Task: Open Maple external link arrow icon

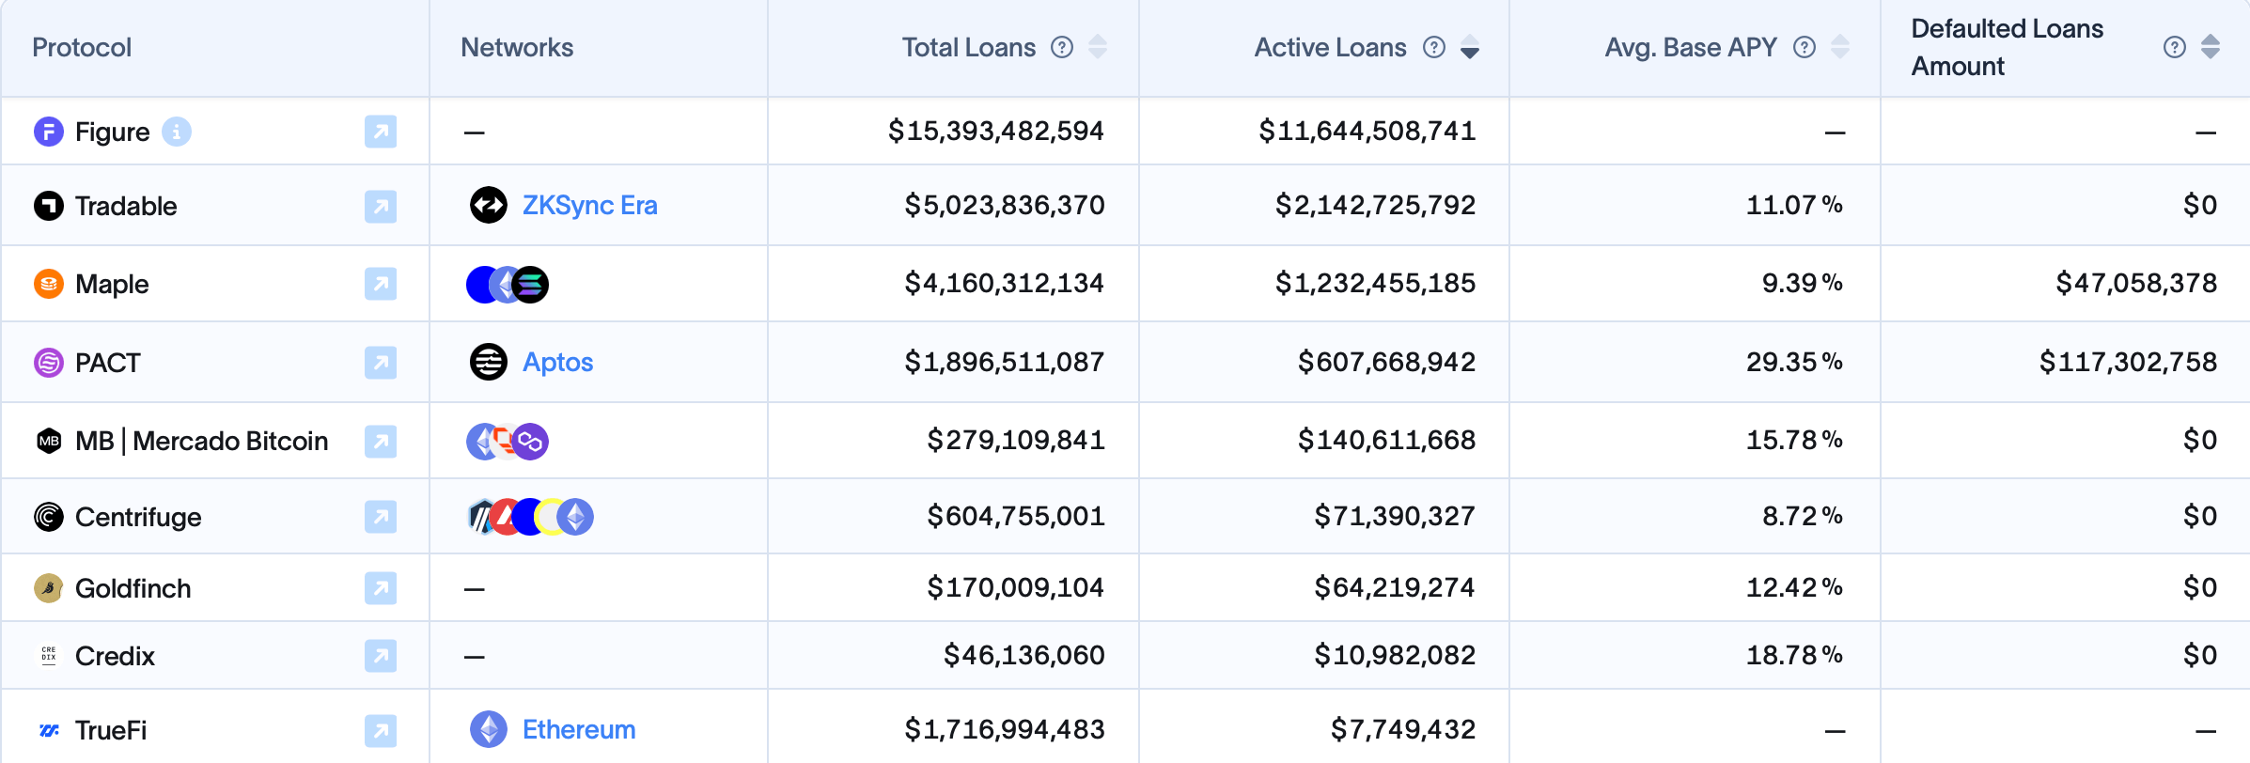Action: [x=381, y=284]
